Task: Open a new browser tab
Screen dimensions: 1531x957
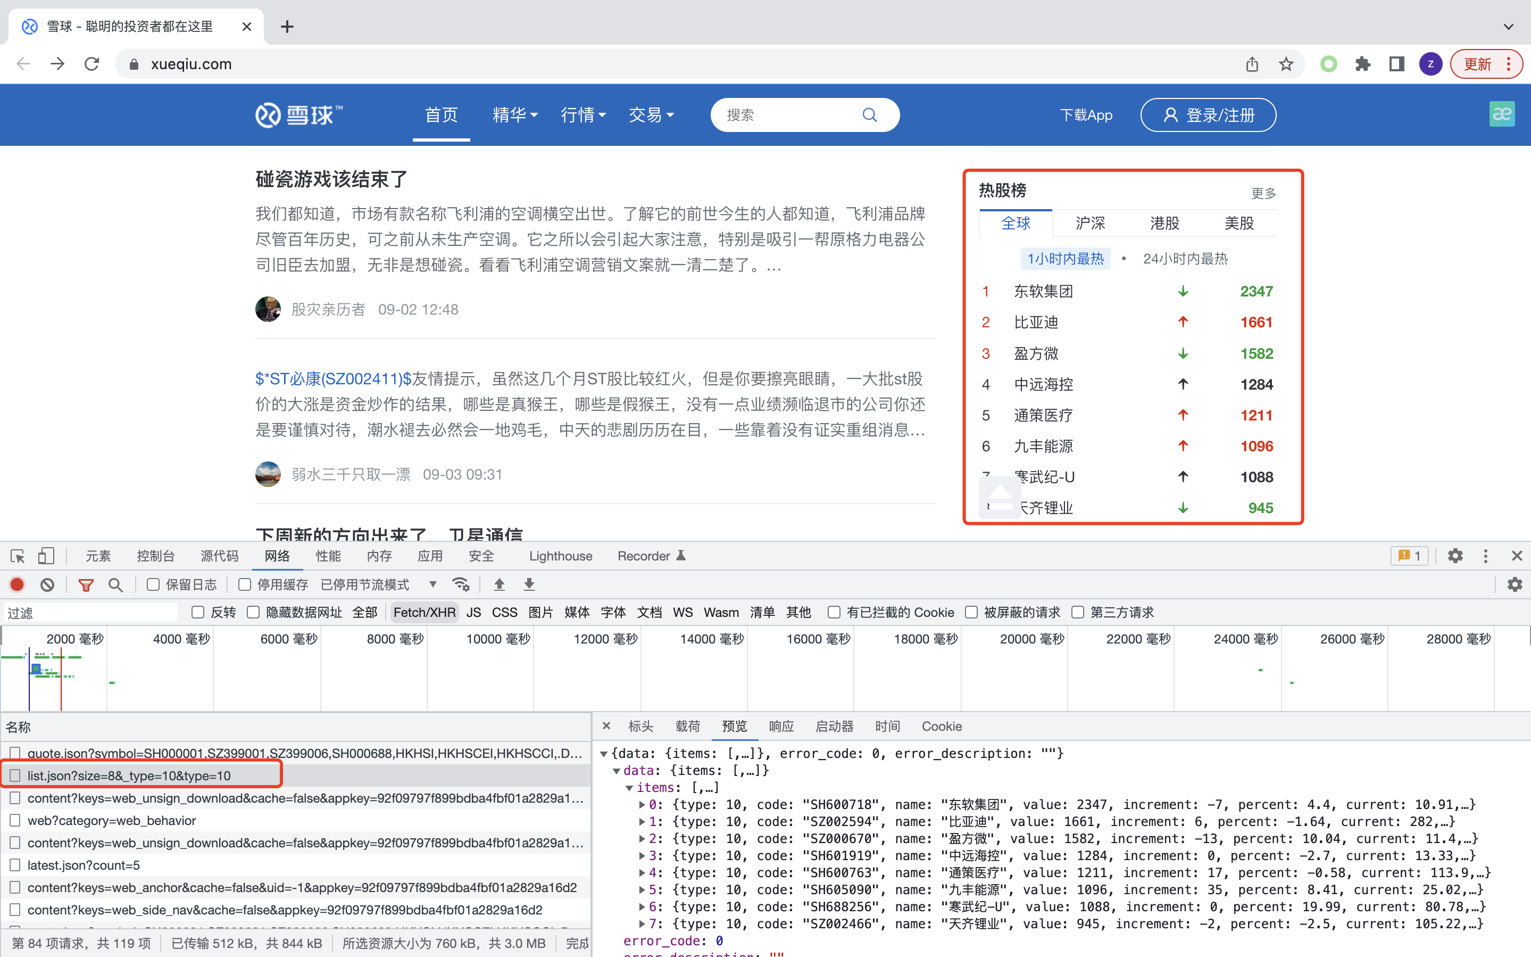Action: coord(287,27)
